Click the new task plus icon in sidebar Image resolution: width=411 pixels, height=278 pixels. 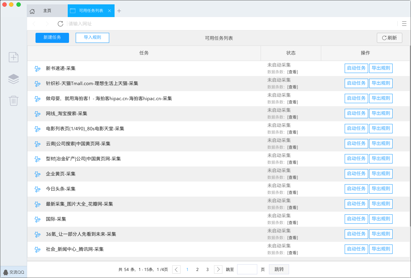click(13, 57)
